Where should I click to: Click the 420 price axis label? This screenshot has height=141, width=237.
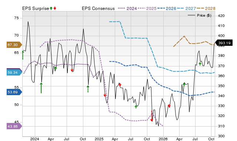pyautogui.click(x=221, y=16)
